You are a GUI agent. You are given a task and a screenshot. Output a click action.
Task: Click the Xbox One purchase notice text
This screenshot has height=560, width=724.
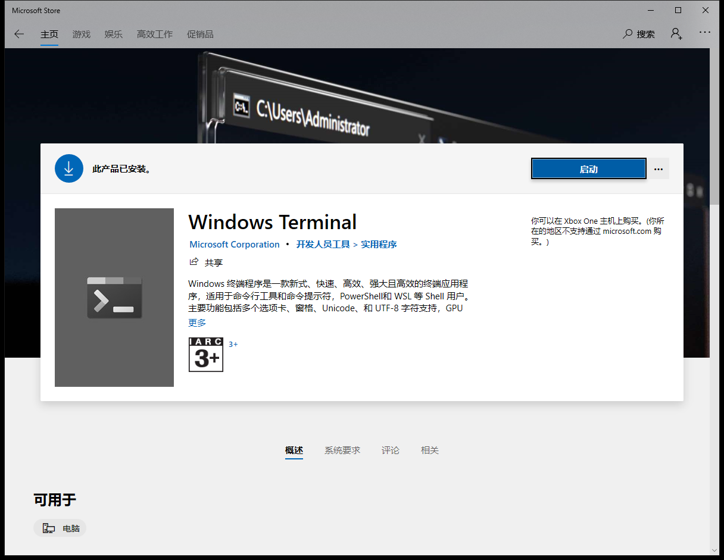(598, 231)
